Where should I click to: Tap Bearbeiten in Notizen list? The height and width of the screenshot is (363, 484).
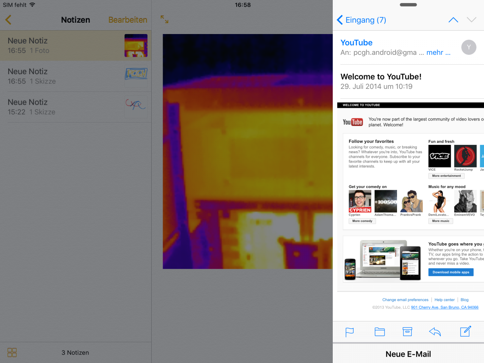128,20
